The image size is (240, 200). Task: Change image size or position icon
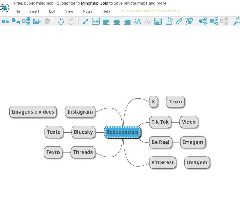pyautogui.click(x=158, y=21)
